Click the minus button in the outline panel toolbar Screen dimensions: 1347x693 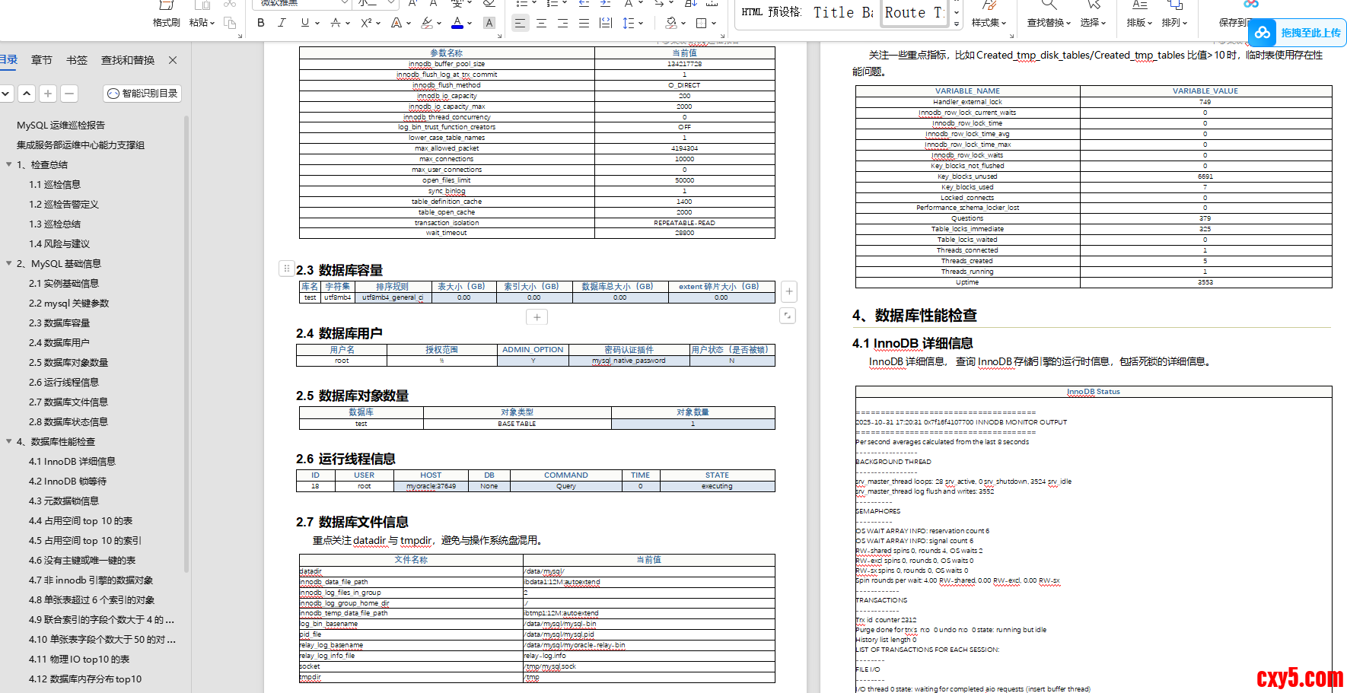(x=69, y=94)
